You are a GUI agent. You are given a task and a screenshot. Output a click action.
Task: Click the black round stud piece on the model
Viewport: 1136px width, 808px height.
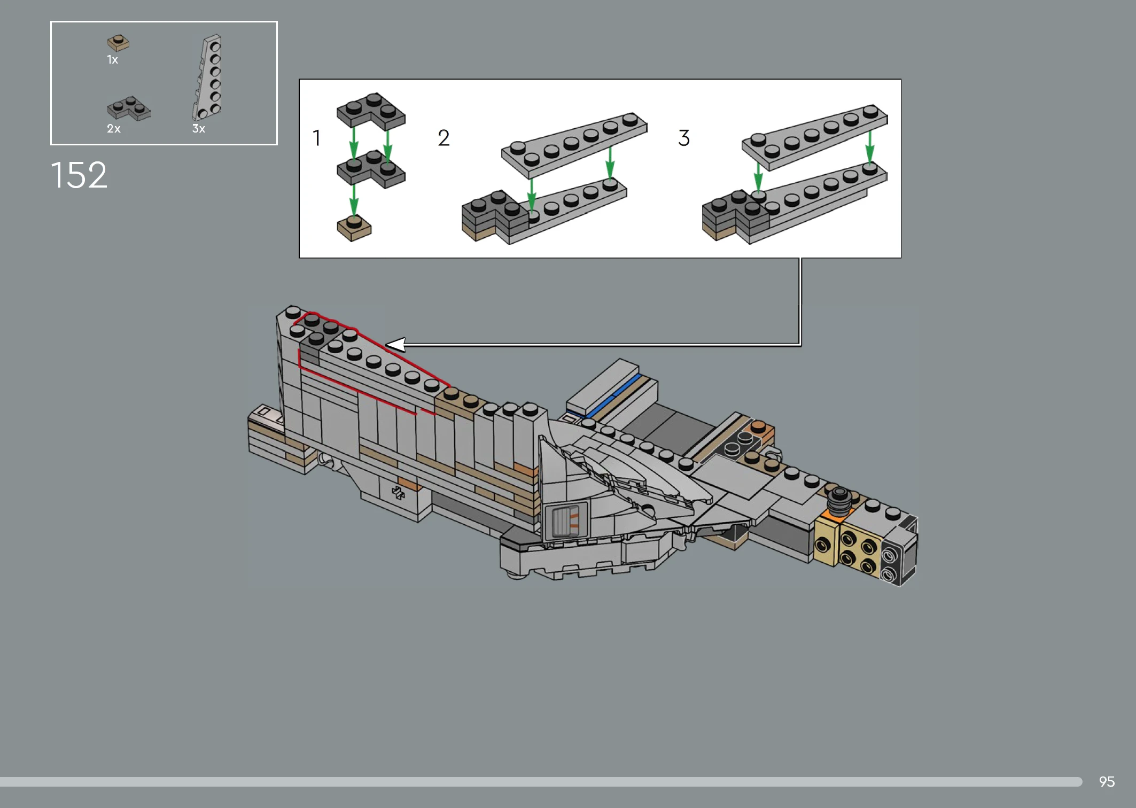839,501
